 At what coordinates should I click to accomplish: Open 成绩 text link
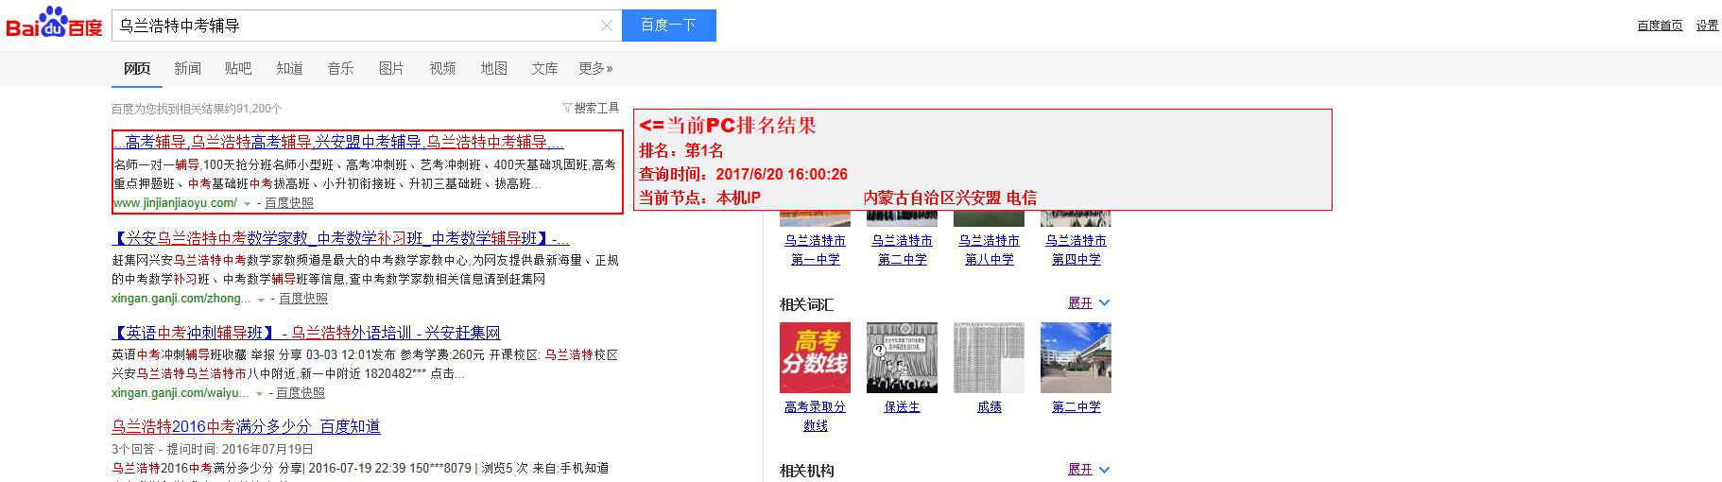[989, 407]
